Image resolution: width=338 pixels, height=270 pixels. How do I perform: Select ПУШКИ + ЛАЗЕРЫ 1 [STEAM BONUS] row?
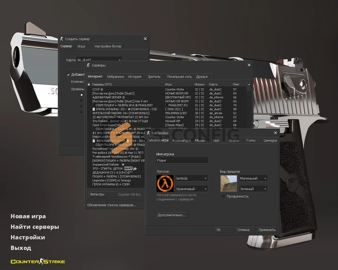[117, 176]
